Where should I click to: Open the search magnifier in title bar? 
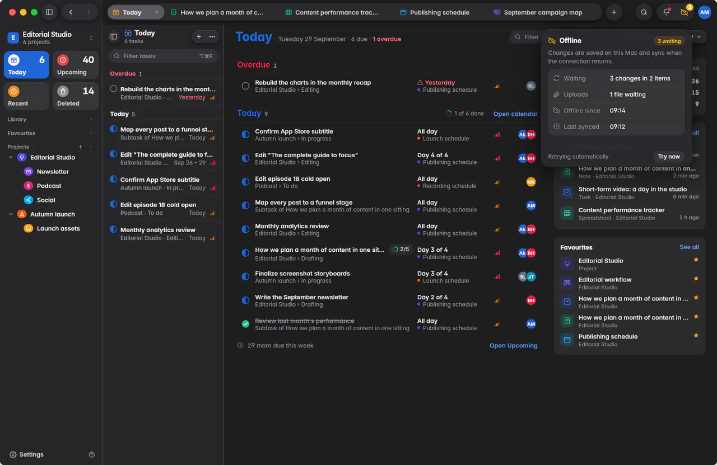click(644, 12)
